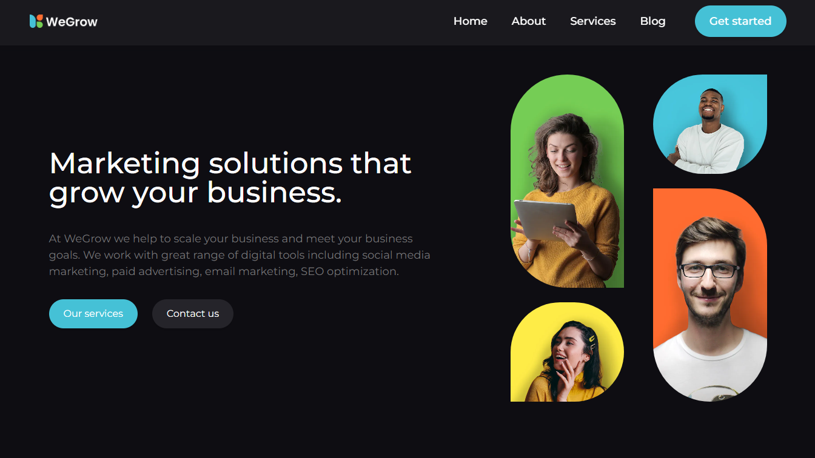Image resolution: width=815 pixels, height=458 pixels.
Task: Click the tablet held by the woman
Action: 545,221
